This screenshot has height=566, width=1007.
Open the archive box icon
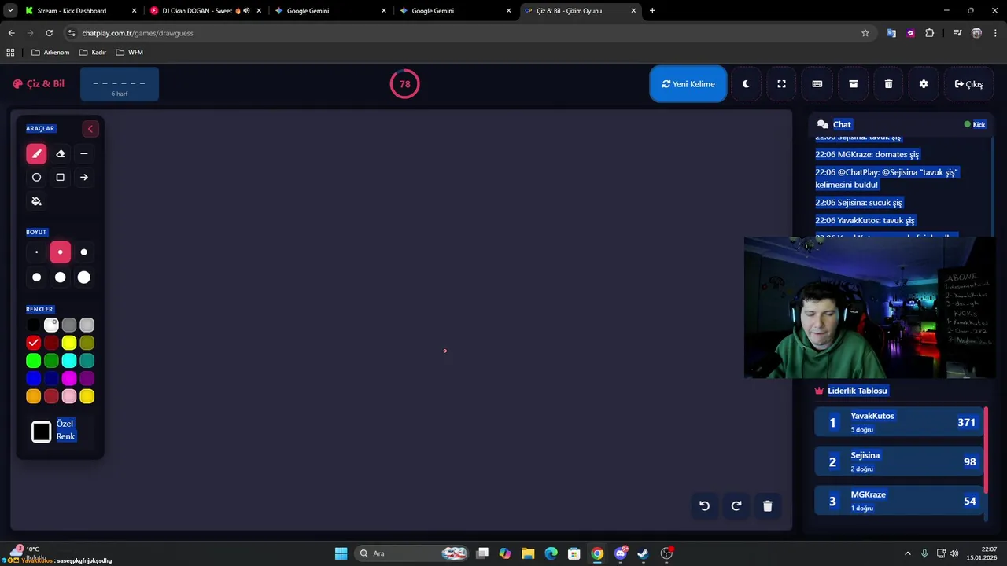click(853, 84)
